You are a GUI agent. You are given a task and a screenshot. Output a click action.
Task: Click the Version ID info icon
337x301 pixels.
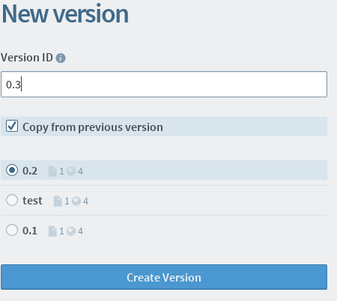pyautogui.click(x=61, y=58)
